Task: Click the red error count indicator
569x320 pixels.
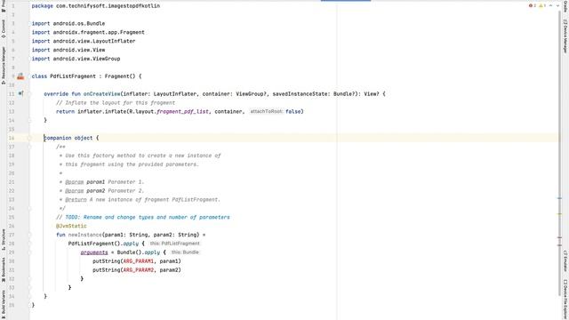Action: (x=533, y=6)
